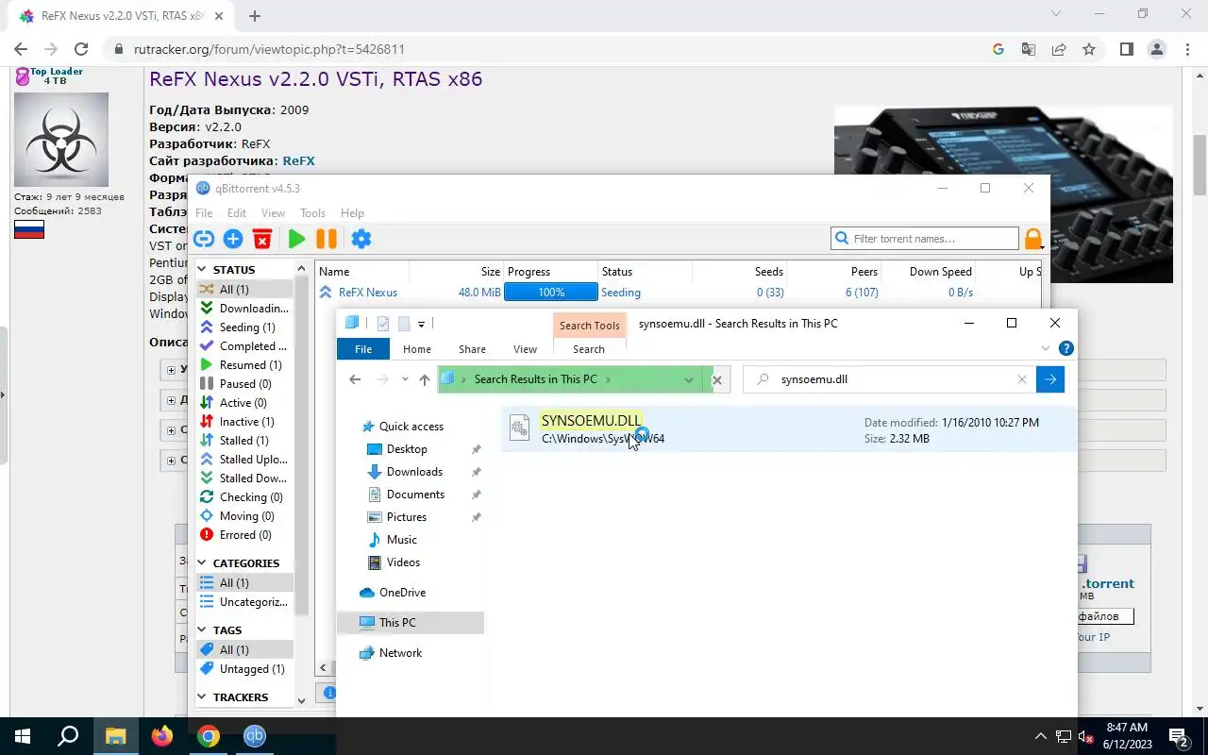Click the Add Torrent File plus icon

click(233, 239)
